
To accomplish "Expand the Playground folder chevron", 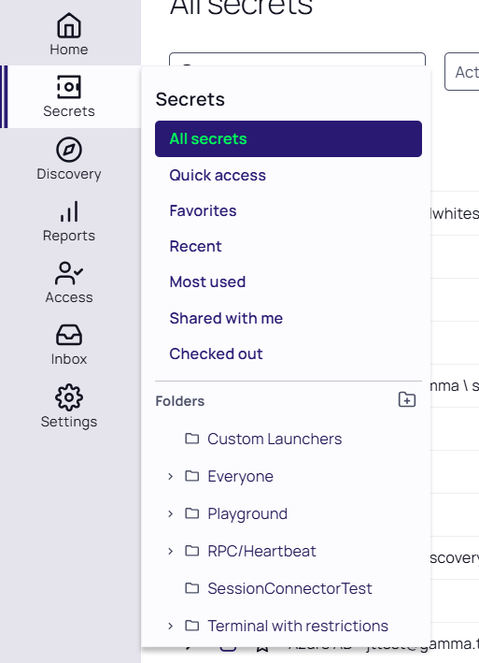I will point(171,513).
